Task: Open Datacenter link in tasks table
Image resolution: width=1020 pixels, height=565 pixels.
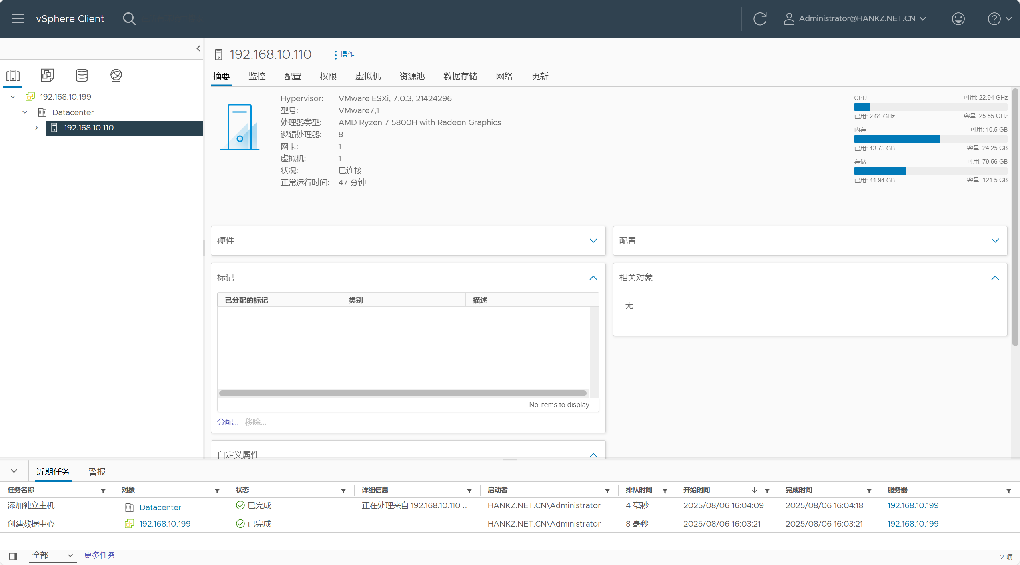Action: tap(160, 507)
